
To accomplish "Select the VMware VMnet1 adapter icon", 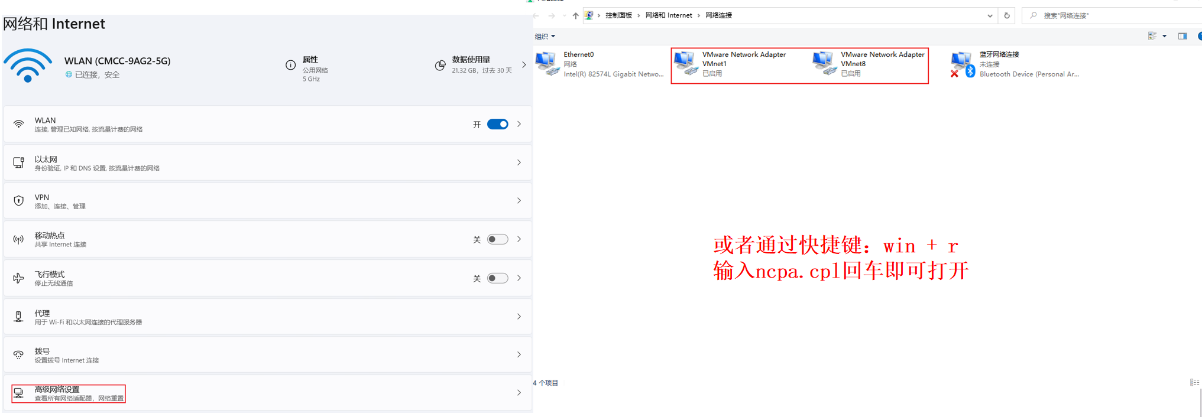I will 686,63.
